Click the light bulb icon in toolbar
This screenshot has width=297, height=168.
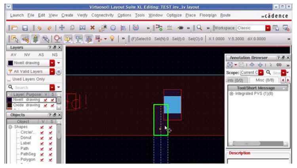pos(112,39)
